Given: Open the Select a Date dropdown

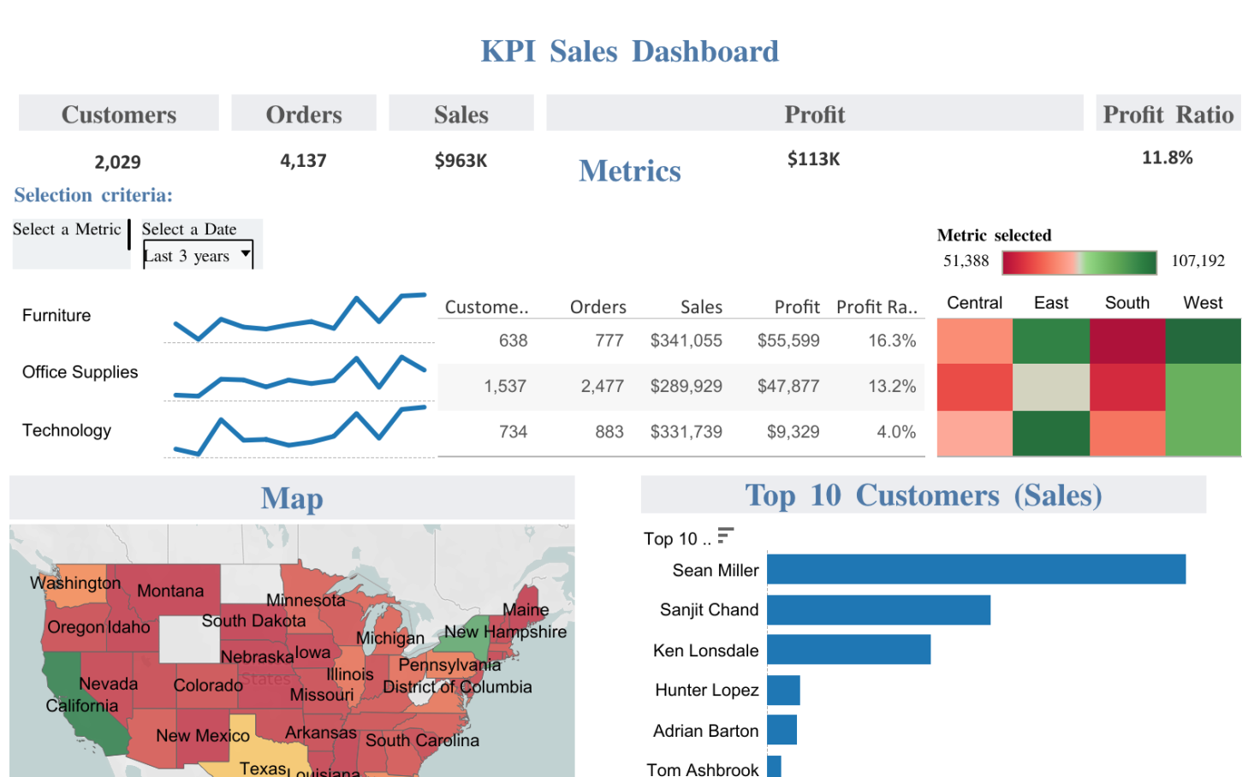Looking at the screenshot, I should click(198, 254).
